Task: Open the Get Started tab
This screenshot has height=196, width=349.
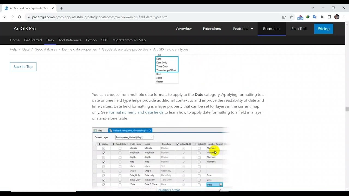Action: point(33,40)
